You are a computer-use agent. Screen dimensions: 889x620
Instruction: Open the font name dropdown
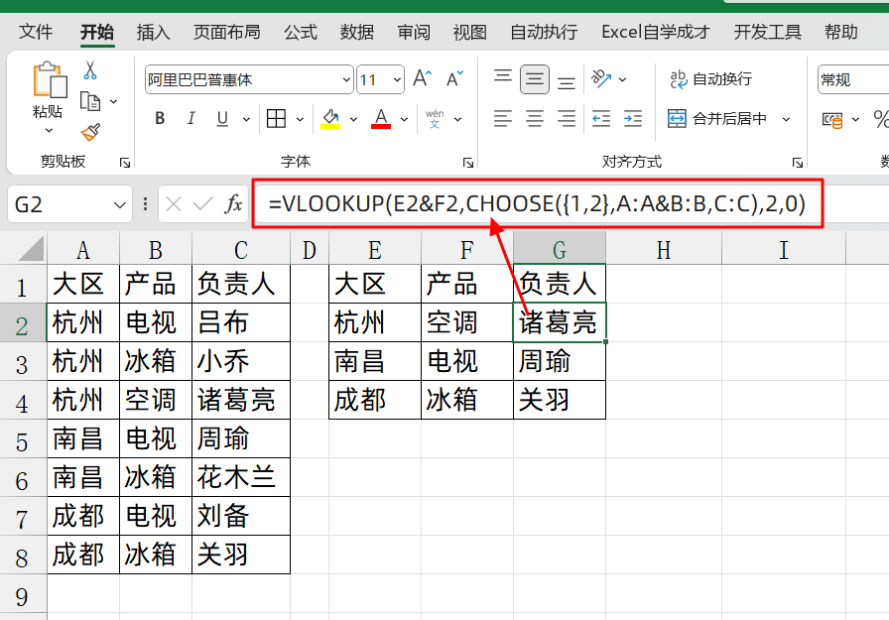(347, 80)
